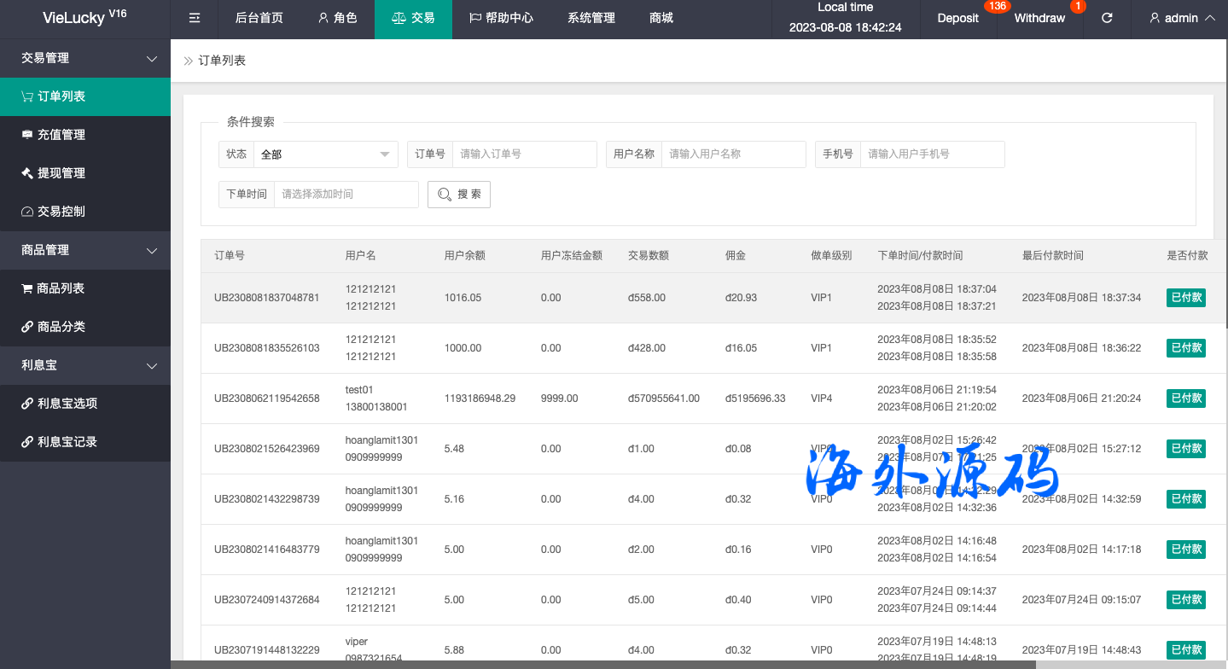This screenshot has width=1228, height=669.
Task: Expand the admin user menu
Action: [1182, 18]
